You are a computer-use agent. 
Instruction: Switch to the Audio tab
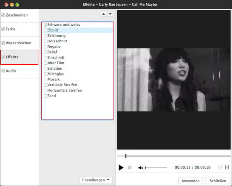click(x=19, y=71)
